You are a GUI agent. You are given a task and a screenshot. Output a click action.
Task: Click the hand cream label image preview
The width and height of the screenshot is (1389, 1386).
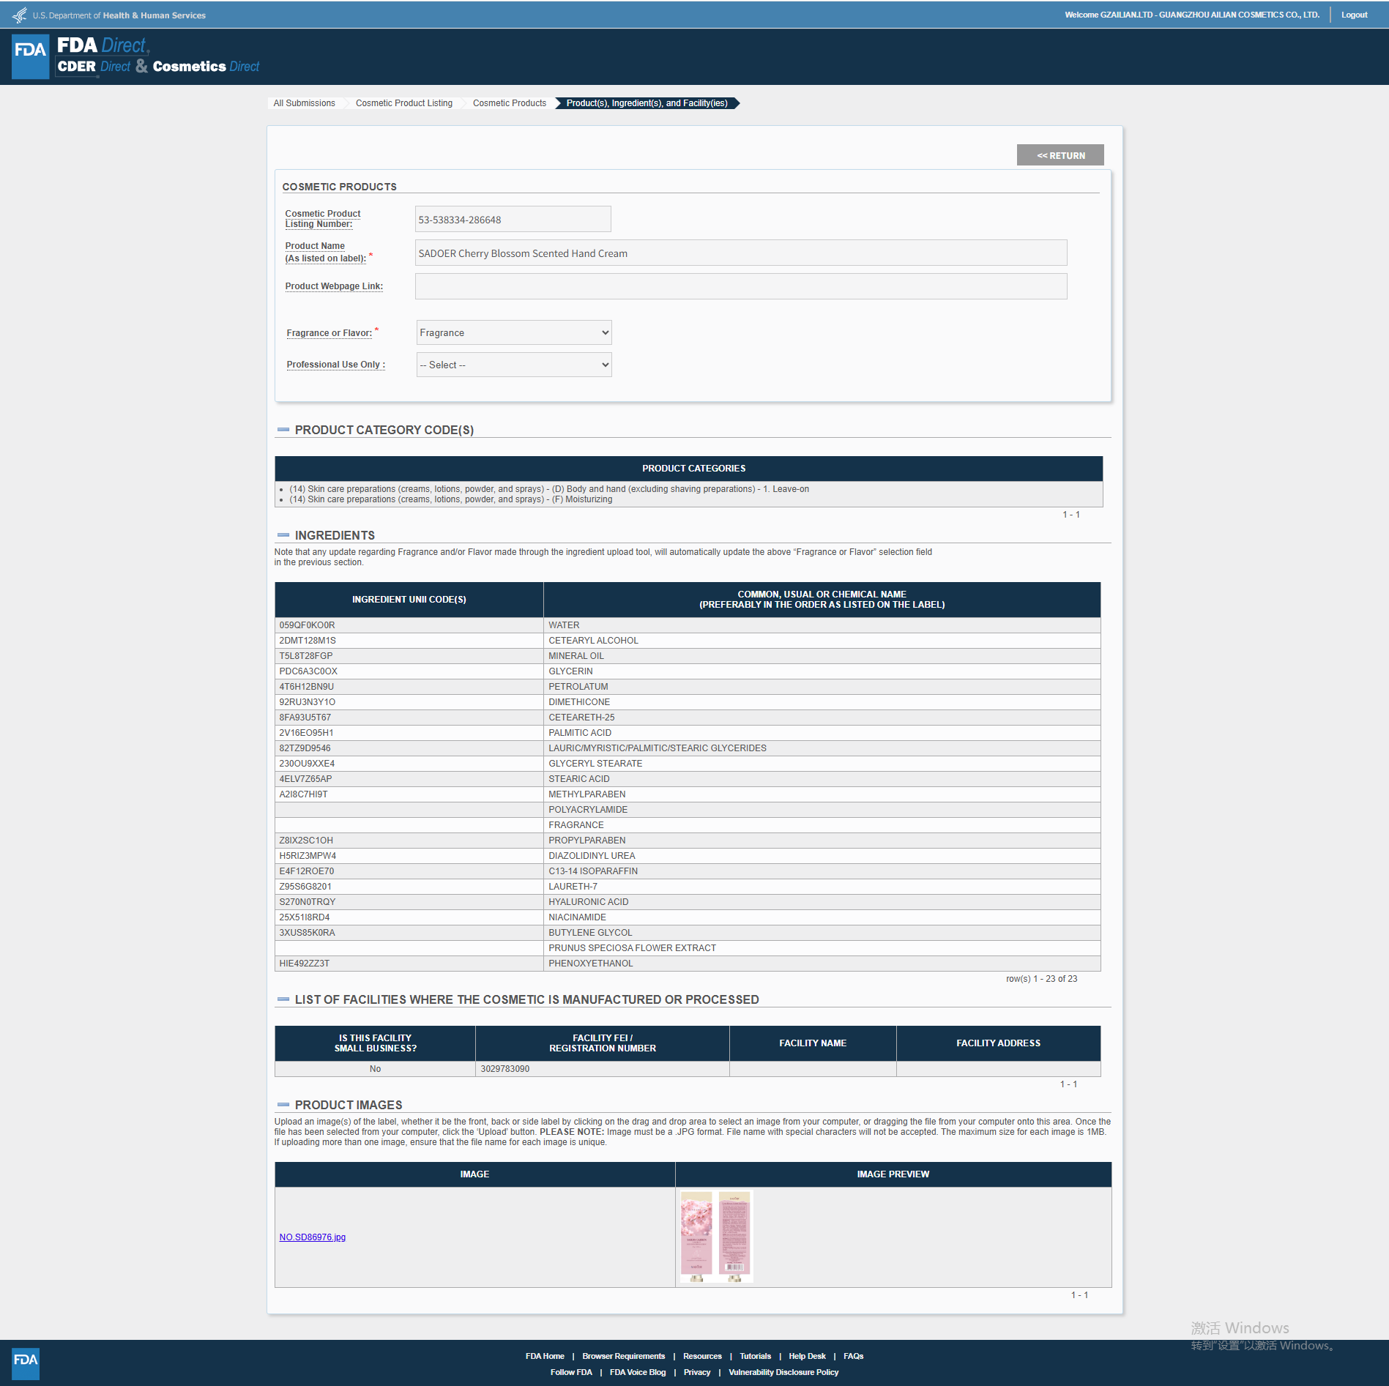pyautogui.click(x=715, y=1236)
